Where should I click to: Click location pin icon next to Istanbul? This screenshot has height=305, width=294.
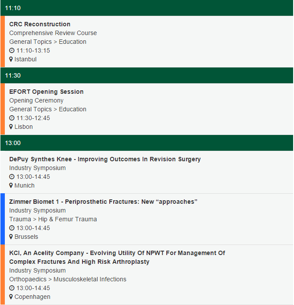[x=11, y=59]
